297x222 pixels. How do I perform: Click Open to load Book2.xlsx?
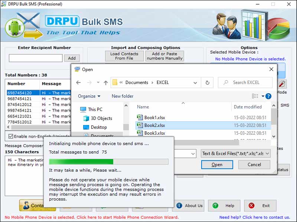[217, 165]
